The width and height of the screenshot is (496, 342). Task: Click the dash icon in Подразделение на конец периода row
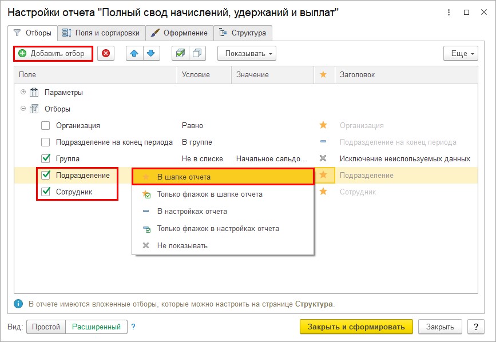click(323, 142)
